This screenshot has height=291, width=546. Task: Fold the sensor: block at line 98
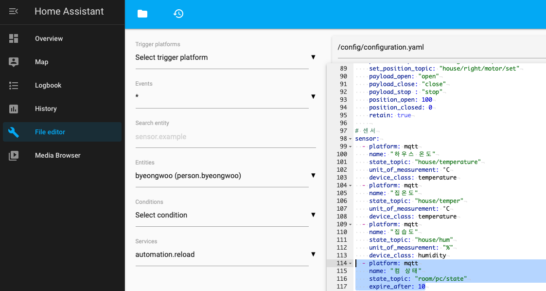click(x=350, y=139)
